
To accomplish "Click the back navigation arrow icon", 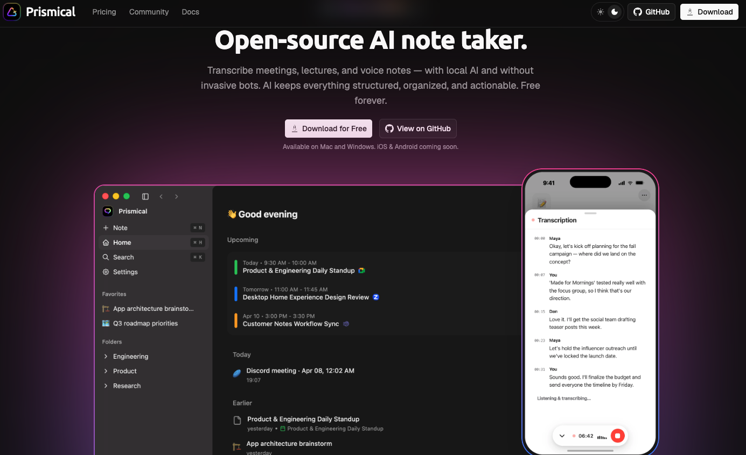I will point(161,196).
